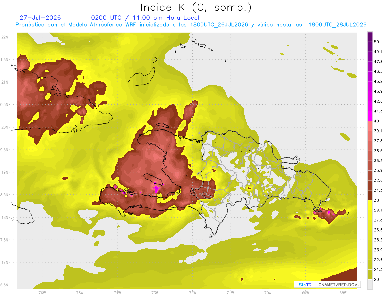Viewport: 385px width, 297px height.
Task: Click the legend value "21.3"
Action: pos(378,269)
